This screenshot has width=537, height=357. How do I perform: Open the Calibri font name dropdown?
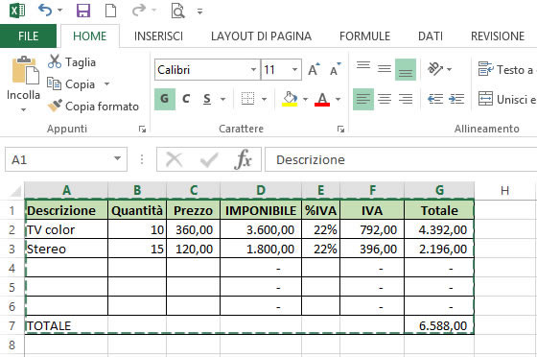tap(253, 69)
